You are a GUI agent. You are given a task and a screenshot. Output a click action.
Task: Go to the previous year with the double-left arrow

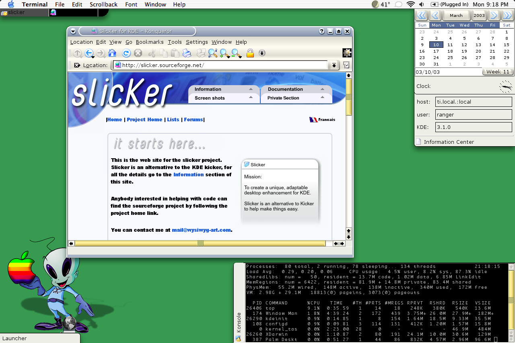tap(421, 16)
